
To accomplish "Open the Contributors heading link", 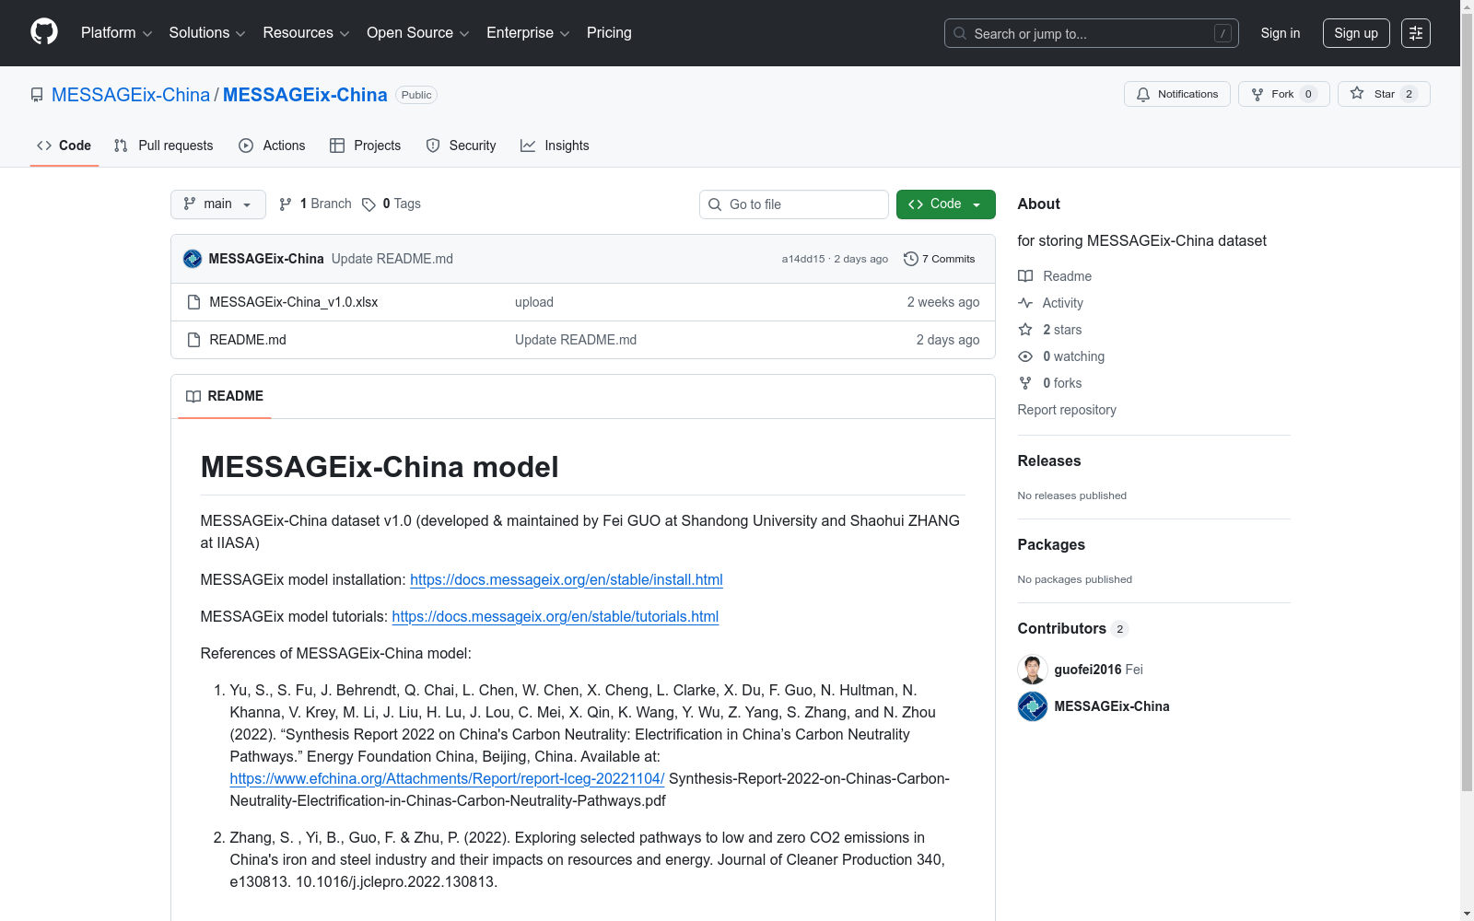I will pyautogui.click(x=1073, y=628).
